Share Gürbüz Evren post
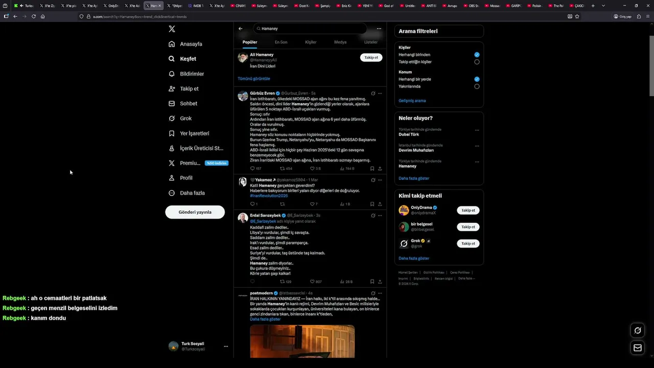The width and height of the screenshot is (654, 368). click(380, 168)
